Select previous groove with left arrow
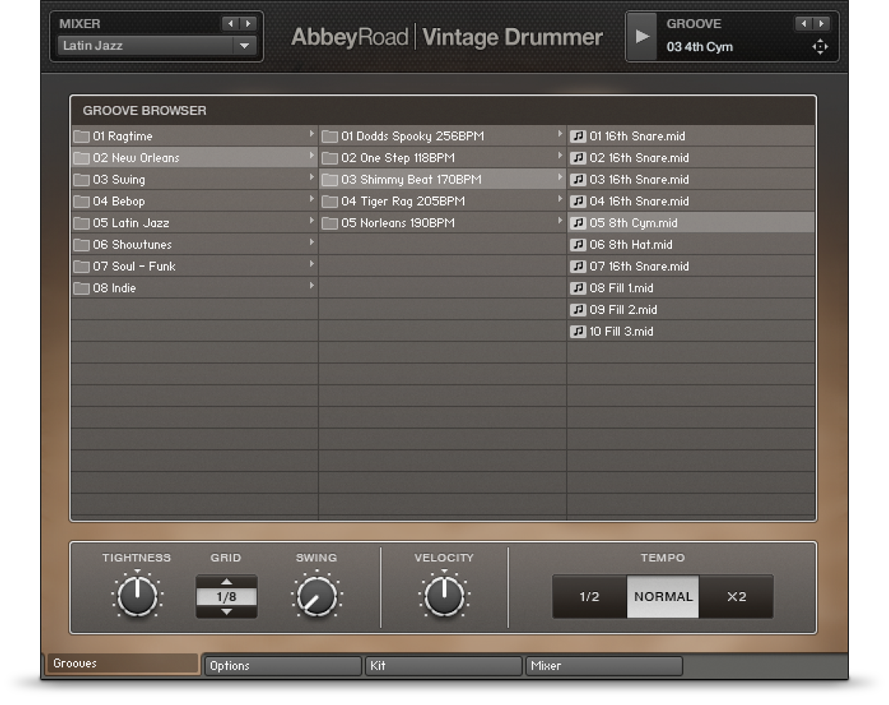 [x=803, y=24]
